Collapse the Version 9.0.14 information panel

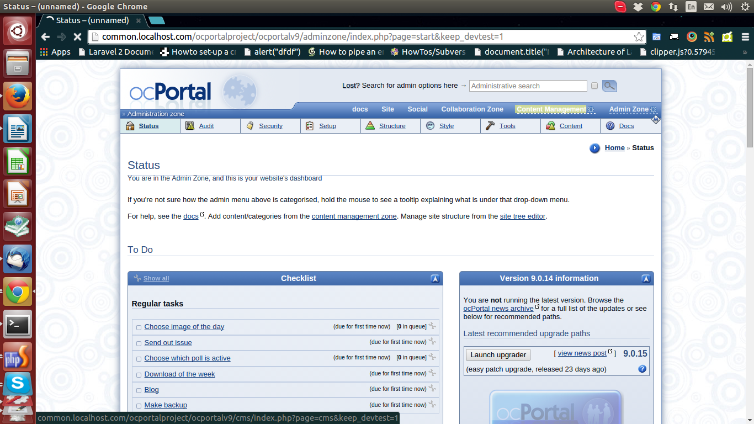646,279
